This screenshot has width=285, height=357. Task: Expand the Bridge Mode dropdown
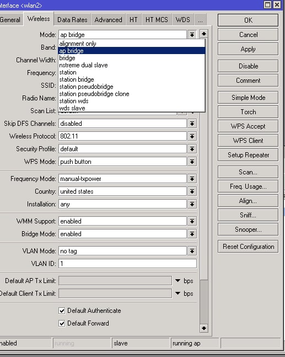pos(192,234)
